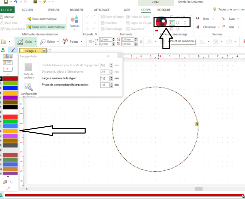Collapse the Traçage Auto panel
This screenshot has width=245, height=199.
point(108,56)
